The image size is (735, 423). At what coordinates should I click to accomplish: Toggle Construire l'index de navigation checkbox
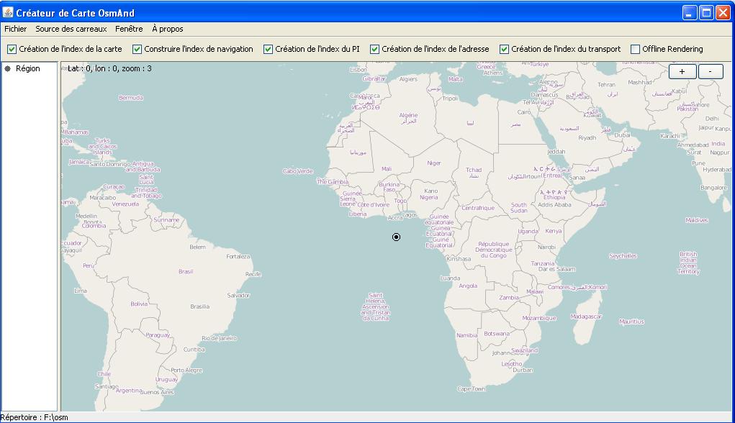[137, 49]
